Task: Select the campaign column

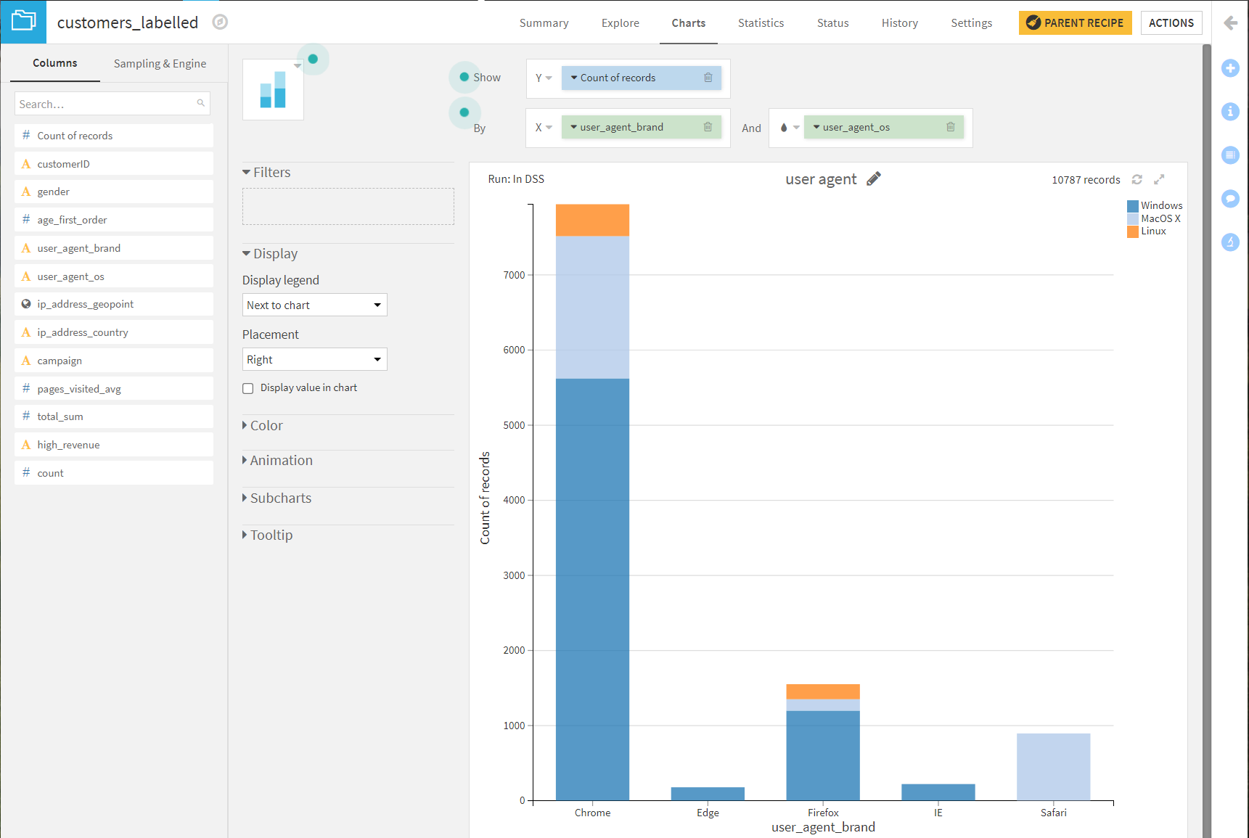Action: pos(114,361)
